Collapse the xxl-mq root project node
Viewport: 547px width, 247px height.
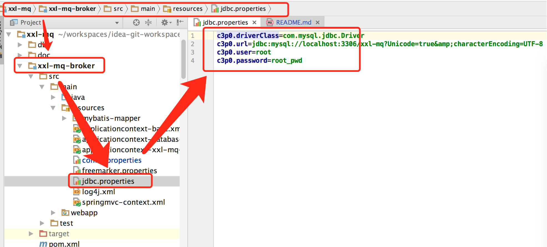point(9,34)
